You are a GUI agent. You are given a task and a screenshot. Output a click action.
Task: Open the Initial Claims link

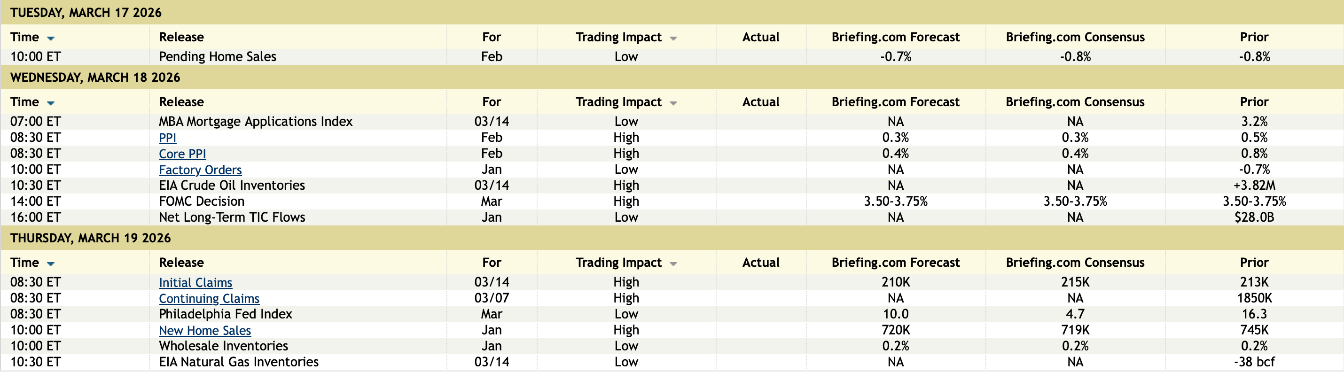(x=195, y=282)
